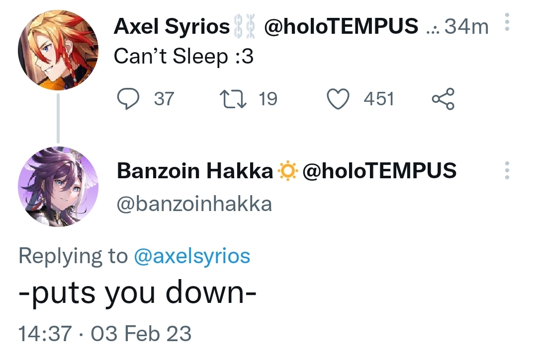The height and width of the screenshot is (360, 537).
Task: Click the sun emoji beside Banzoin Hakka
Action: pyautogui.click(x=288, y=171)
